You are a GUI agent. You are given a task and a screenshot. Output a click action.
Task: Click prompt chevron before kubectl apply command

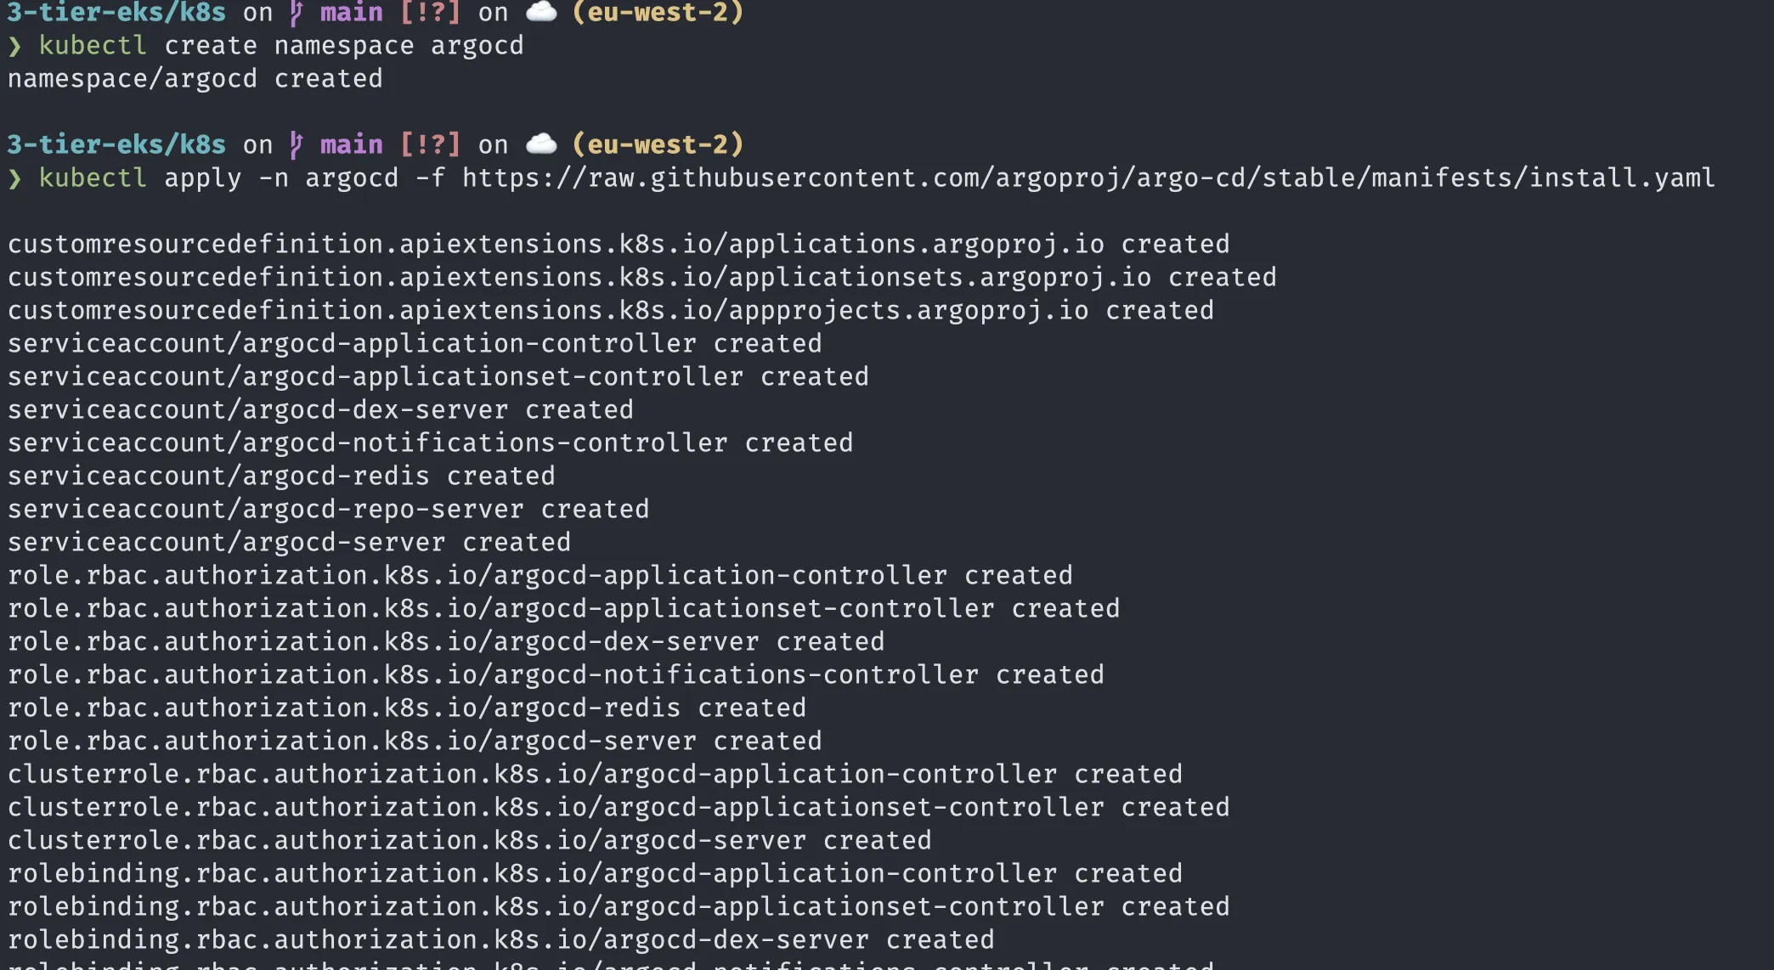tap(14, 178)
